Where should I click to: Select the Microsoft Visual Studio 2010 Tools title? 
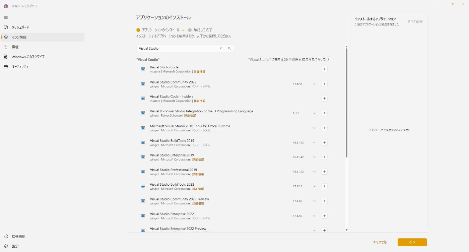[190, 126]
